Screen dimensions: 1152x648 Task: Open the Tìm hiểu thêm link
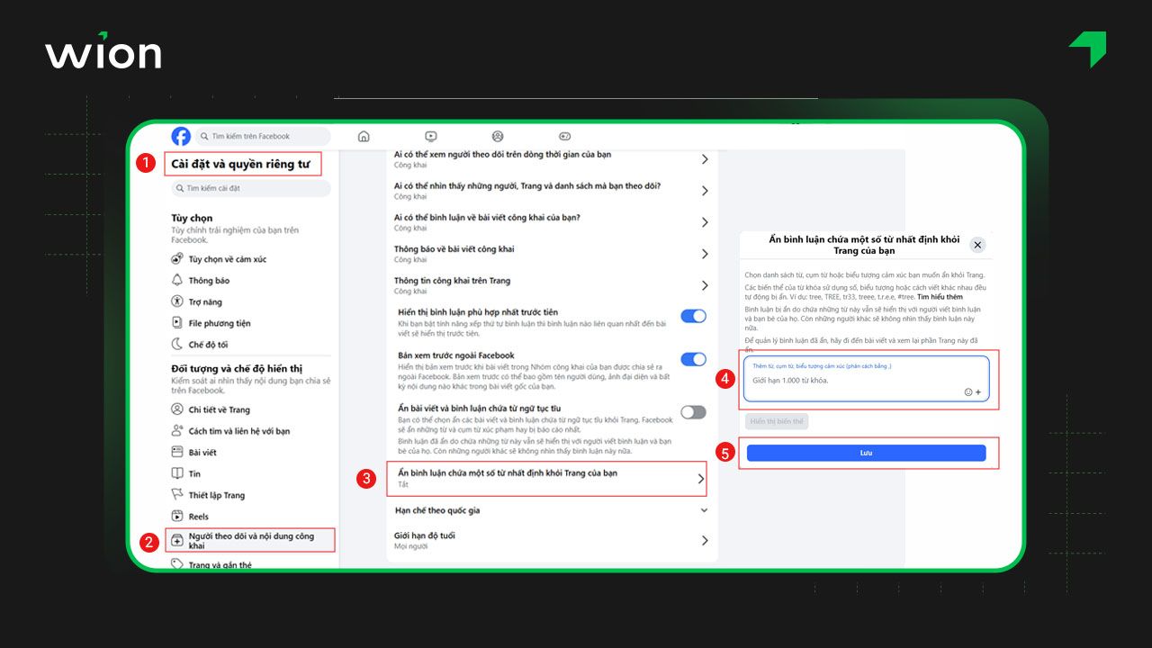click(940, 297)
